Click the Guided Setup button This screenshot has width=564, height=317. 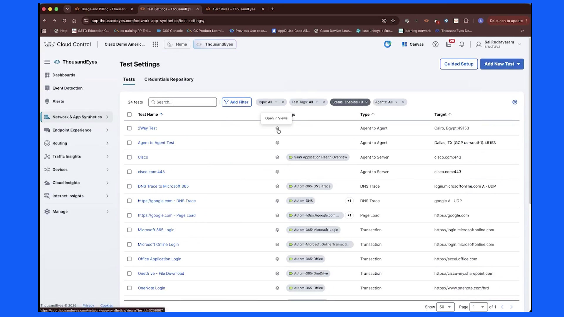459,64
